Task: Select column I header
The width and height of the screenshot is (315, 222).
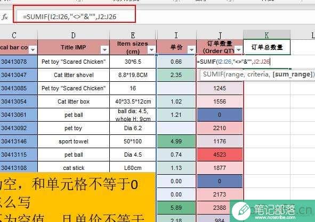Action: point(176,35)
